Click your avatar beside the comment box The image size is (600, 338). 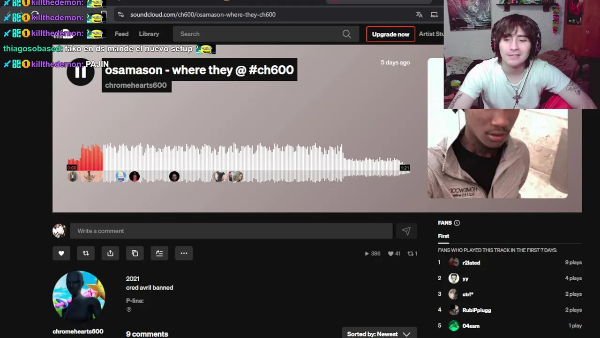click(59, 230)
